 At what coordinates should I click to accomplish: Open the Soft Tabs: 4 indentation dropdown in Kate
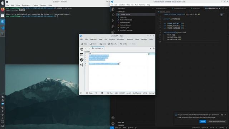(137, 93)
